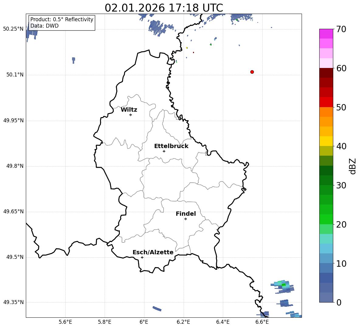Click the magenta top colorbar swatch
Image resolution: width=360 pixels, height=328 pixels.
(x=326, y=34)
